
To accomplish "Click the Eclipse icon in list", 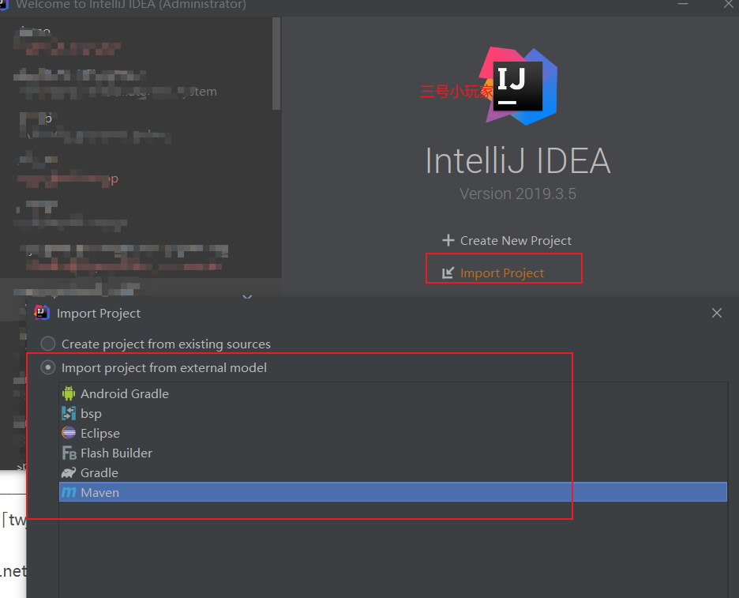I will (69, 433).
